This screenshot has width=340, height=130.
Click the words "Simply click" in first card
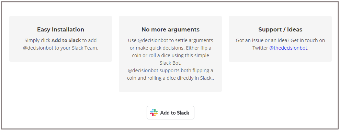pyautogui.click(x=37, y=40)
